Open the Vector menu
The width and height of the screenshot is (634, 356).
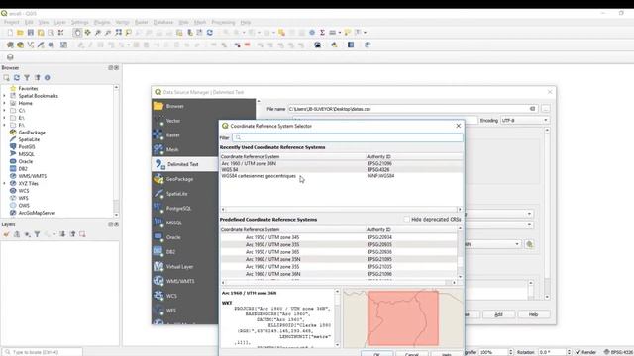122,22
